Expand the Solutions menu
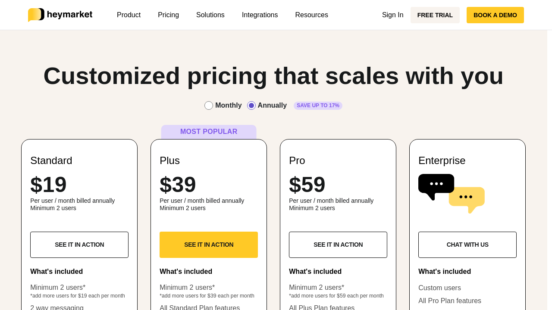Screen dimensions: 552x310 [x=210, y=15]
